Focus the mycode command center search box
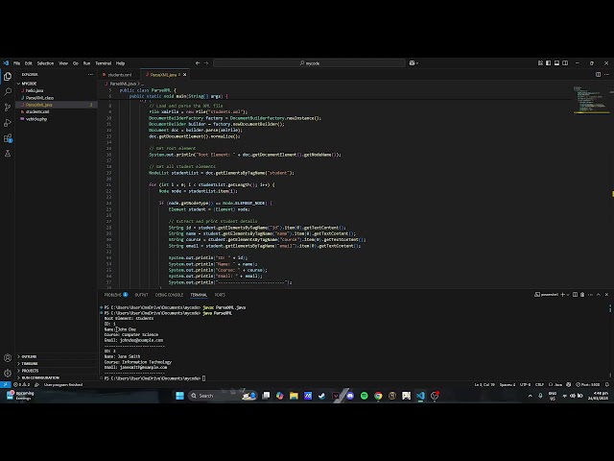 pos(309,63)
